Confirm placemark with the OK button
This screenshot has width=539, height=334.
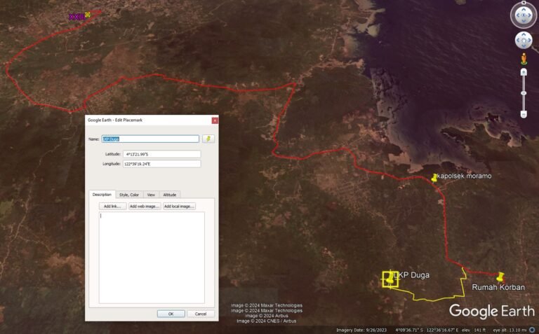point(171,314)
